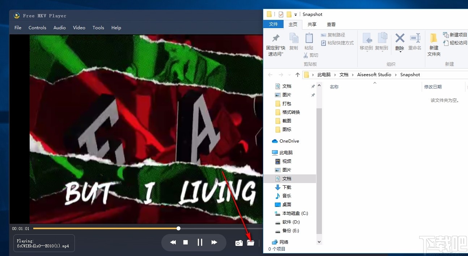Open Quick Access Toolbar customize dropdown
This screenshot has width=468, height=256.
point(295,15)
